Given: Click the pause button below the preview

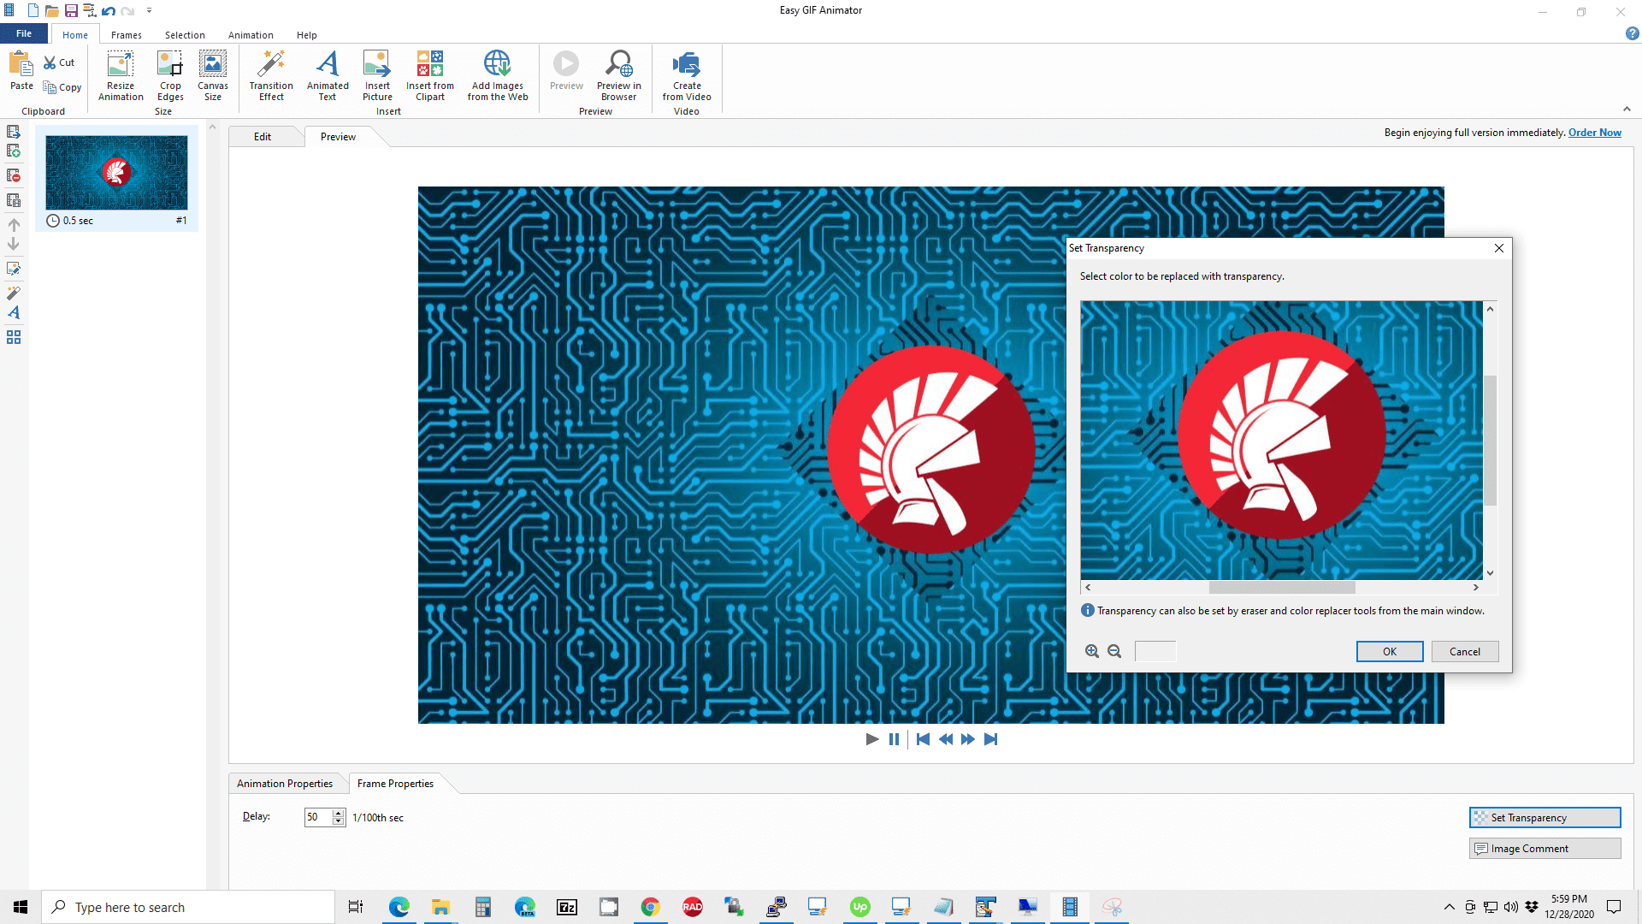Looking at the screenshot, I should (894, 739).
